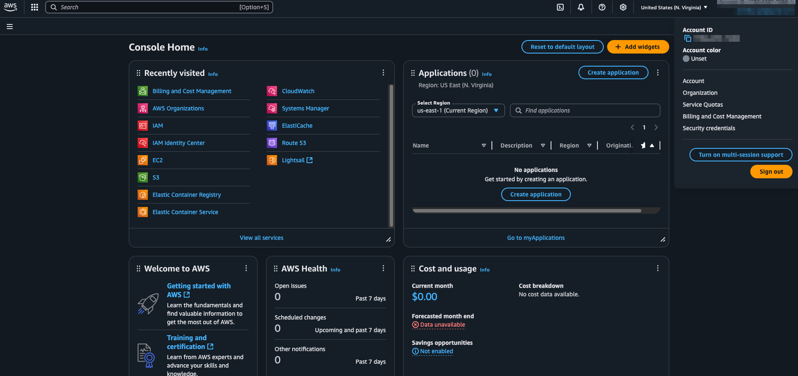
Task: Open the Select Region us-east-1 dropdown
Action: point(458,110)
